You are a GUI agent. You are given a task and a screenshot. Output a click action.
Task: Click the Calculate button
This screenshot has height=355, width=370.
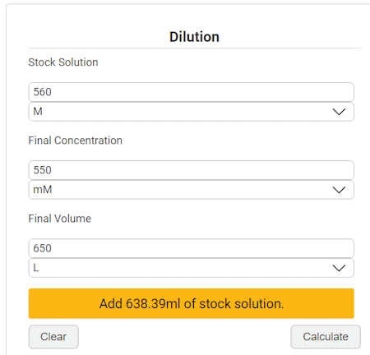(326, 337)
